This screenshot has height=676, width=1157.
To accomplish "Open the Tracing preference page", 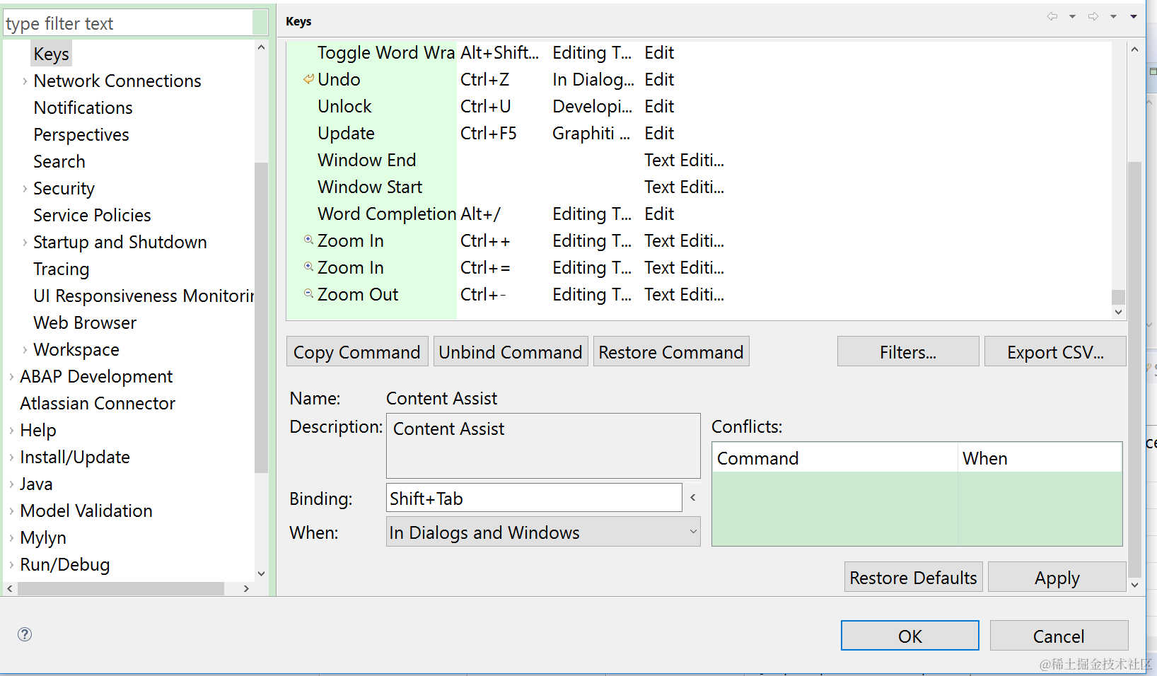I will (62, 269).
